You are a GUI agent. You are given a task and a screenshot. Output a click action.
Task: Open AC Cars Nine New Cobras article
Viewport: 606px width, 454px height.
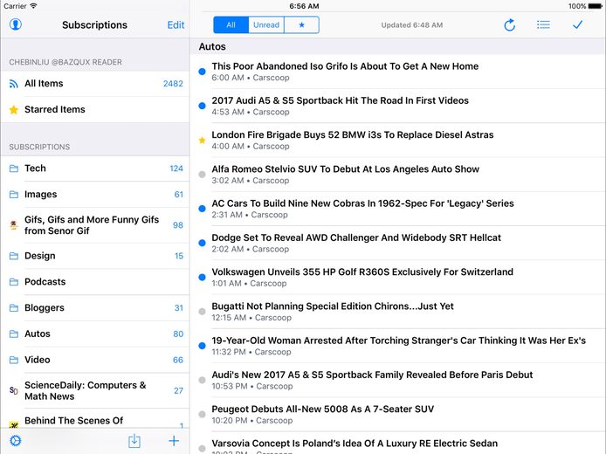[398, 209]
